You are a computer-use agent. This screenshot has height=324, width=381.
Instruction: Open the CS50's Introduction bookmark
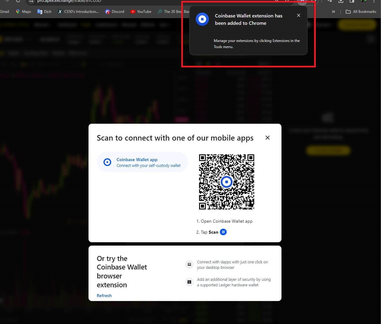[78, 12]
